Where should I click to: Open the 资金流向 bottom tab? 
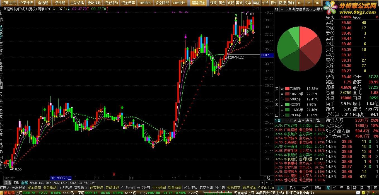pos(34,187)
